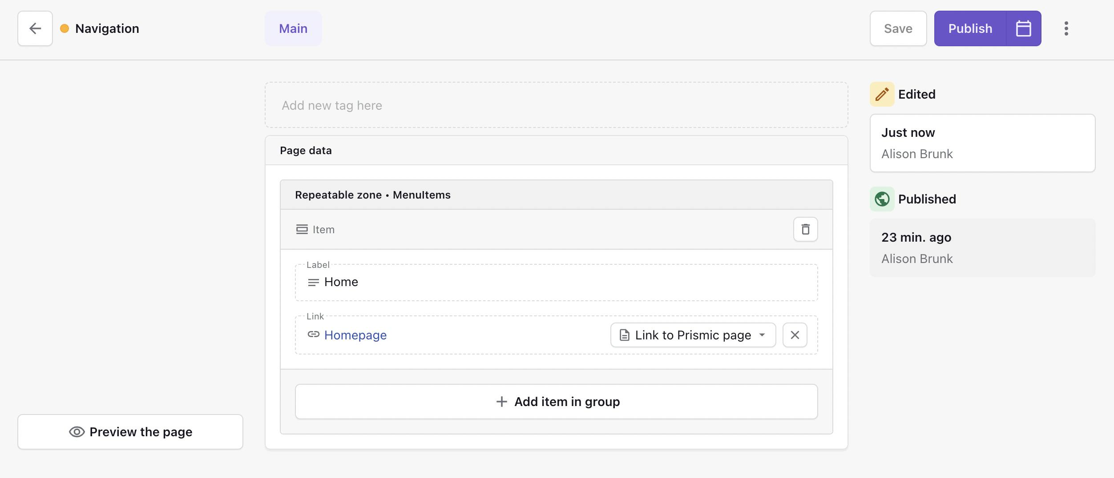1114x478 pixels.
Task: Click the globe icon next to Published status
Action: 882,199
